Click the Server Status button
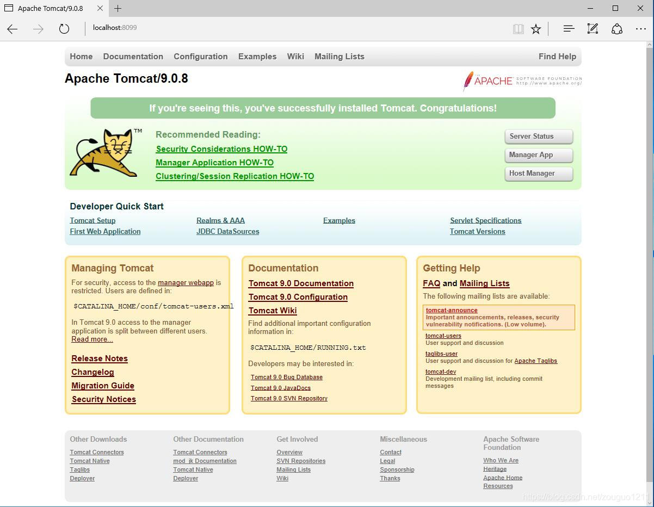 539,137
